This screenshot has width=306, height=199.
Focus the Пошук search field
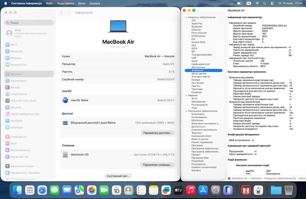point(29,23)
